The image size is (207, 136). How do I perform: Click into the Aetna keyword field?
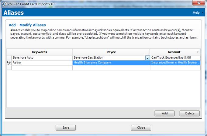tap(42, 63)
